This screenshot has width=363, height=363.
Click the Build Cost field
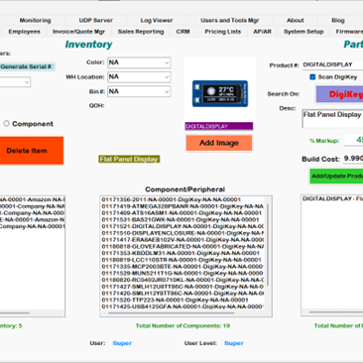(353, 159)
